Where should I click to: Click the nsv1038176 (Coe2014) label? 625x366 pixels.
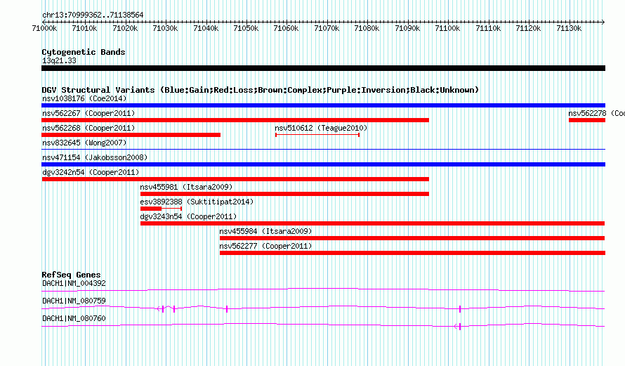click(84, 98)
